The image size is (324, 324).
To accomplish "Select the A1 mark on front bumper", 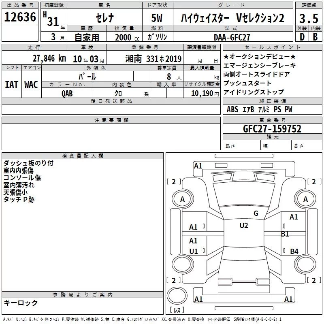I will (x=198, y=166).
